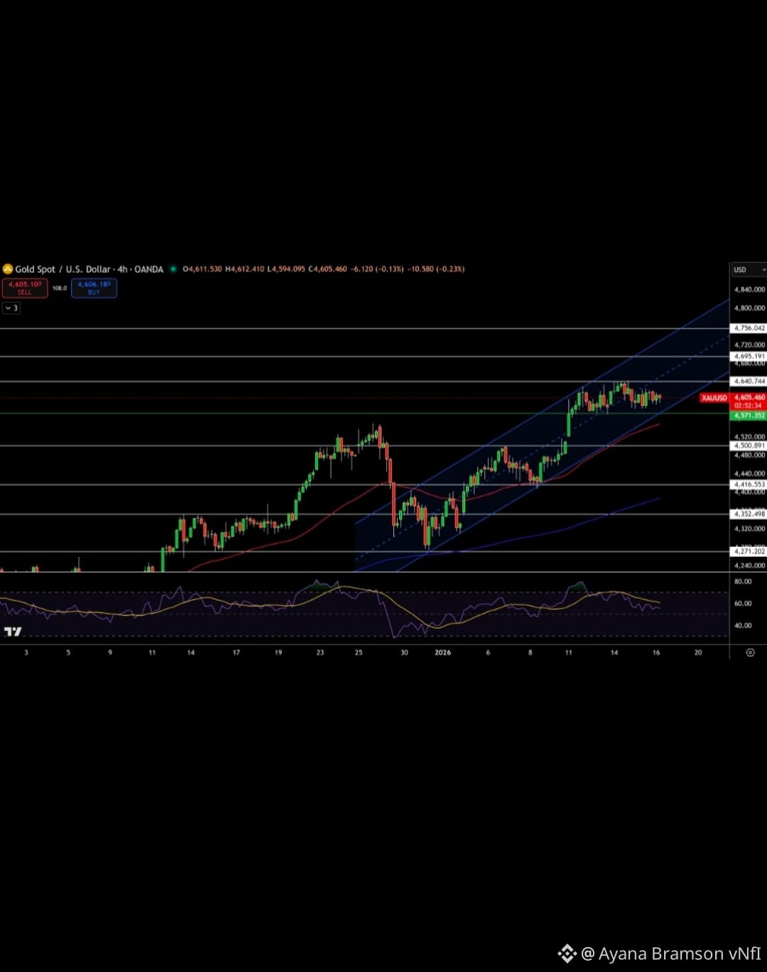This screenshot has height=972, width=767.
Task: Click the C4,605.460 close value
Action: click(x=327, y=269)
